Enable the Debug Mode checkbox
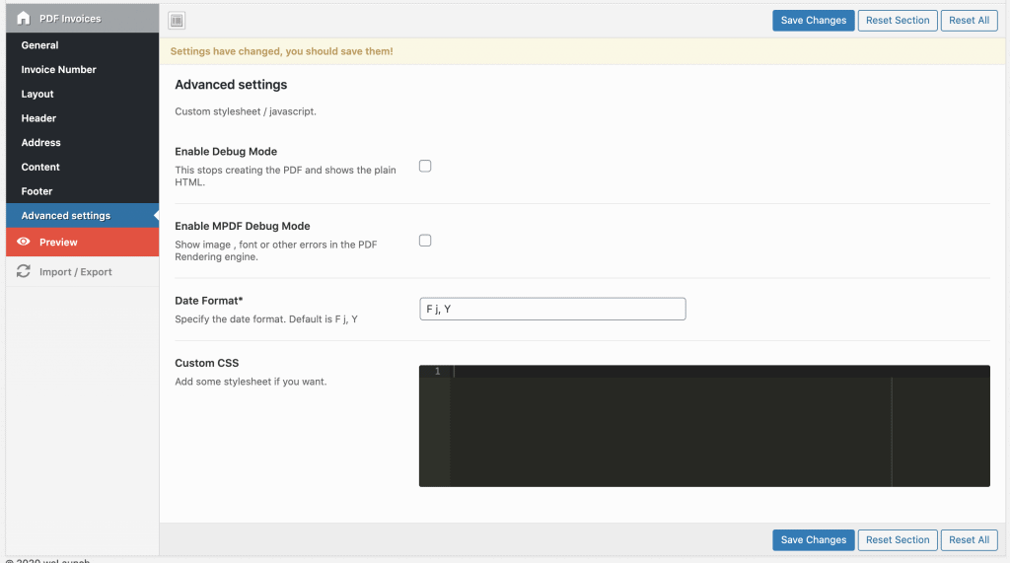Image resolution: width=1010 pixels, height=563 pixels. 425,167
